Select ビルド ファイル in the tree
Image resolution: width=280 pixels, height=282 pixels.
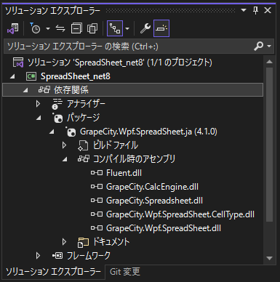tap(116, 145)
